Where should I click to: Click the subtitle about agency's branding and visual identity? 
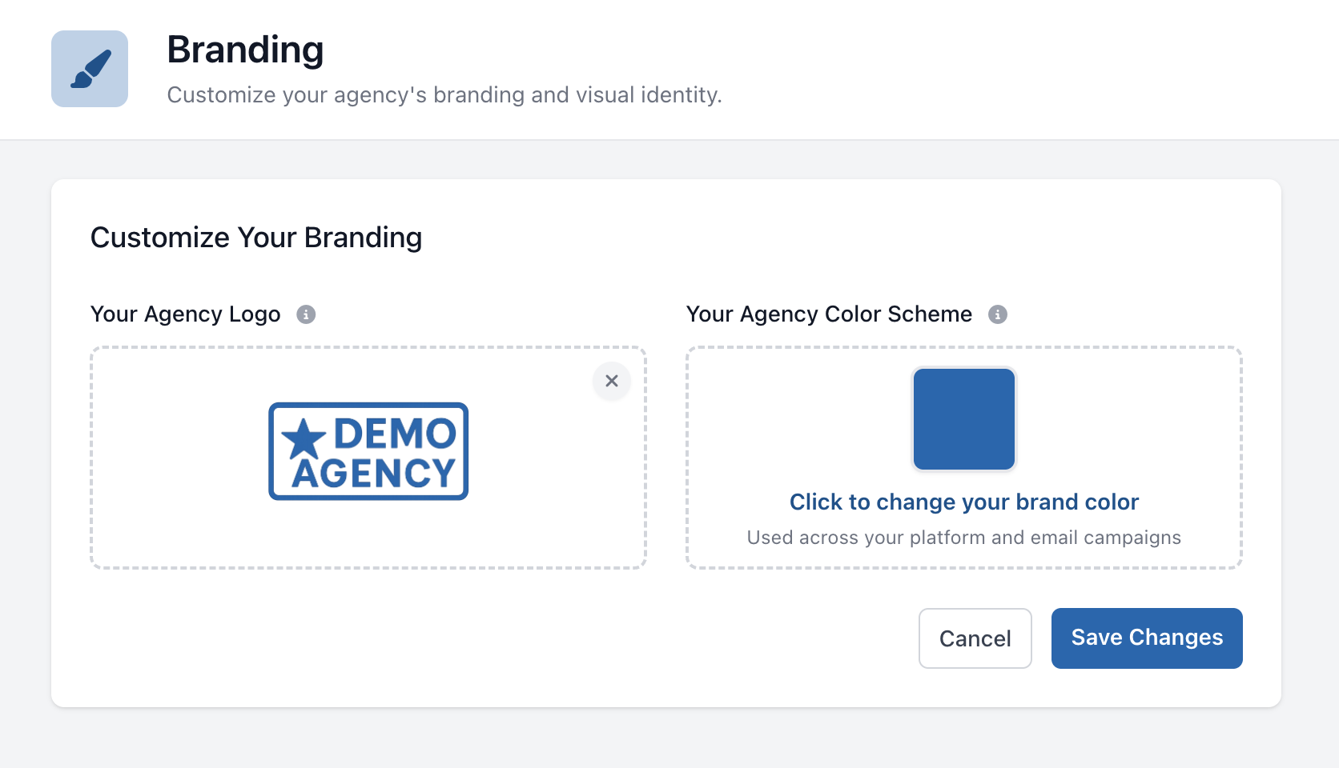tap(444, 95)
